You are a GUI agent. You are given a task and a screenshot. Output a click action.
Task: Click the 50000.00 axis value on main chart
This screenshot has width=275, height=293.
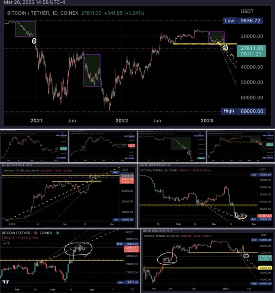pos(252,82)
